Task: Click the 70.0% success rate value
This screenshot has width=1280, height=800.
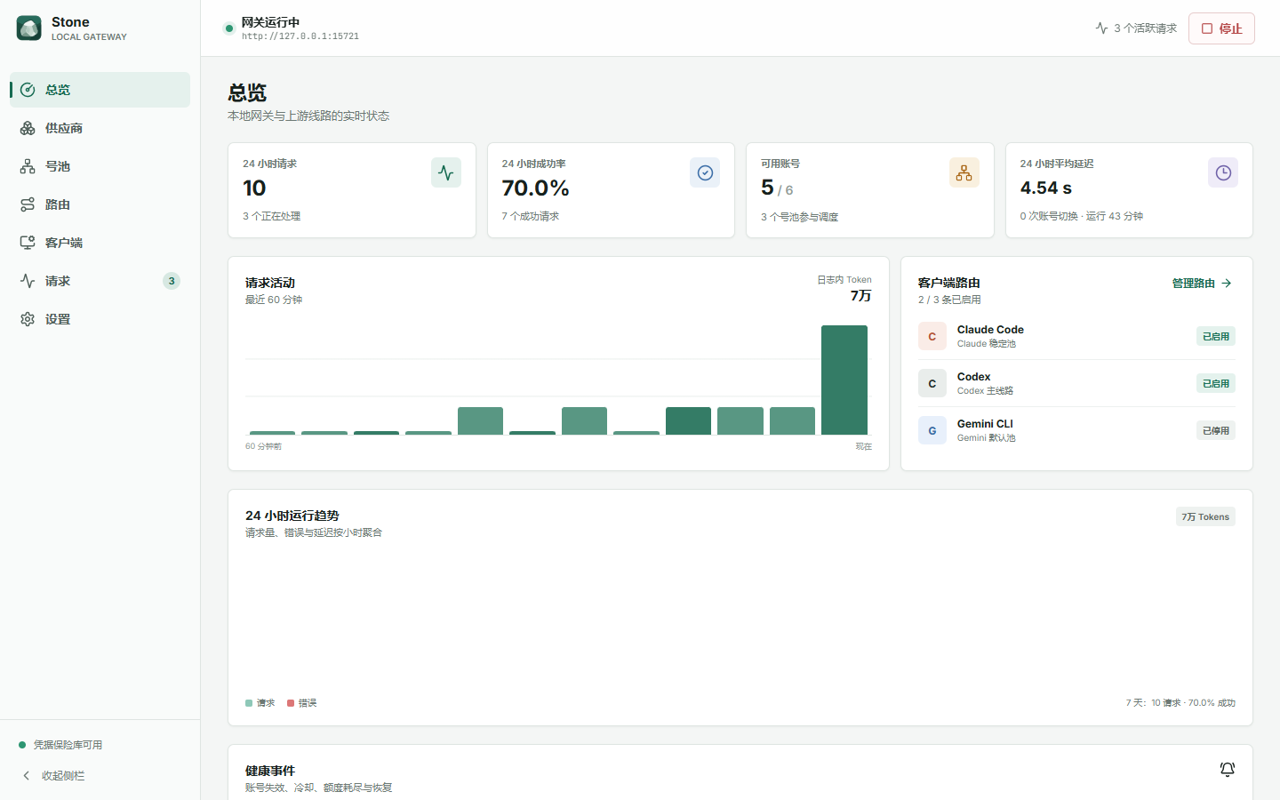Action: coord(535,188)
